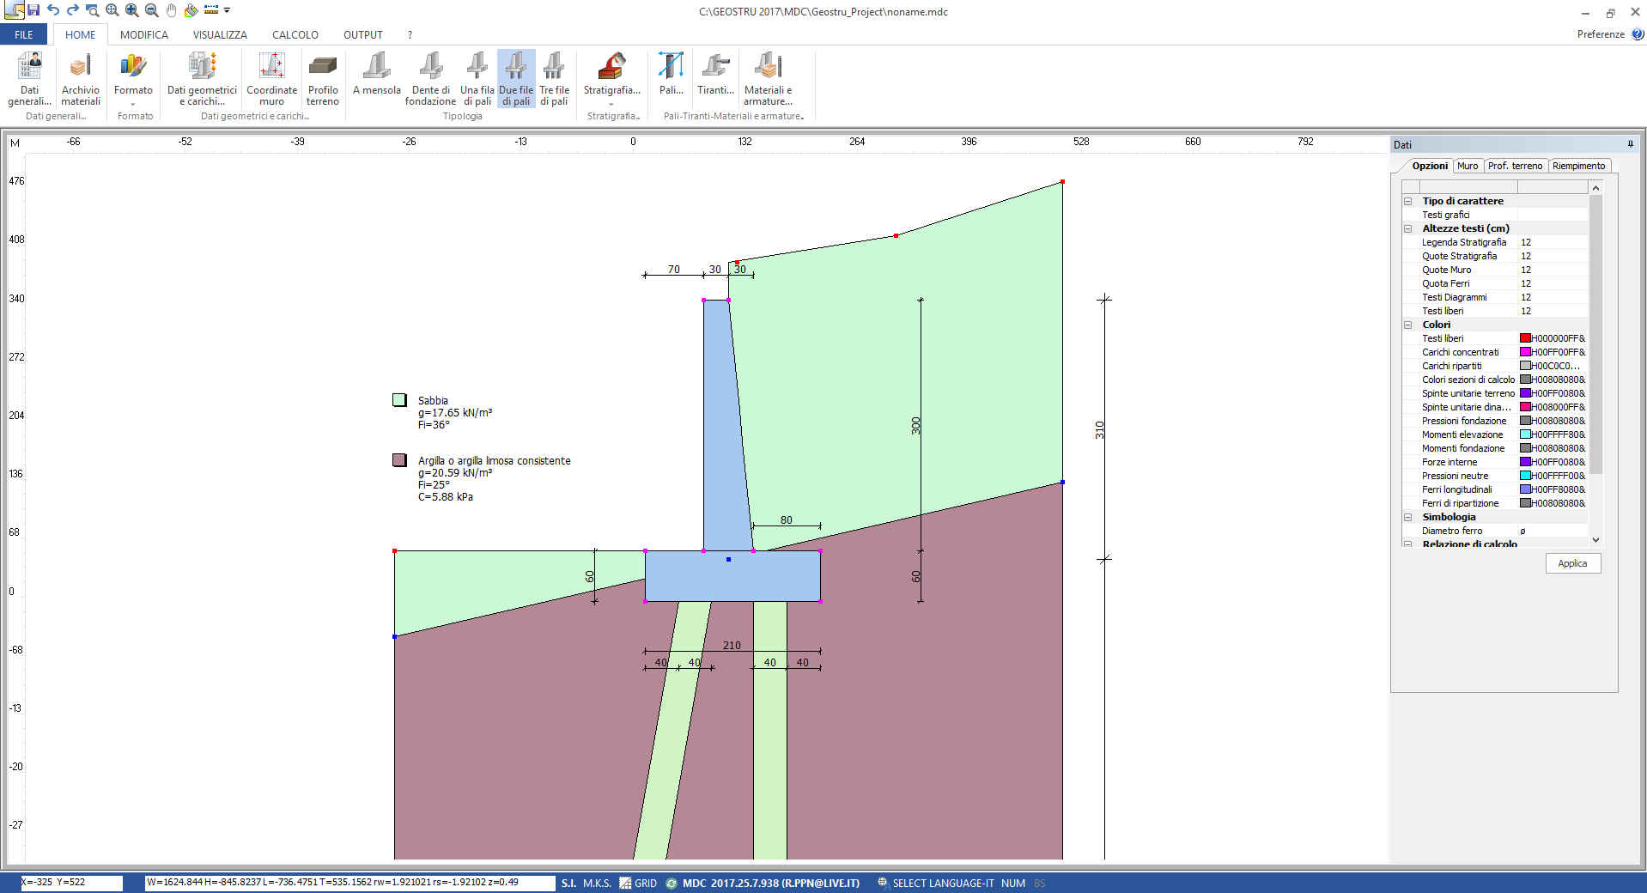Open the quick access toolbar dropdown
Viewport: 1647px width, 893px height.
click(x=227, y=10)
